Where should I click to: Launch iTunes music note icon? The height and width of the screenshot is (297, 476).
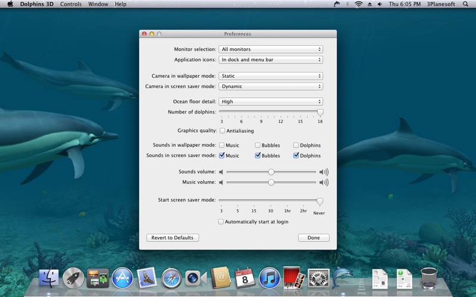click(x=270, y=278)
